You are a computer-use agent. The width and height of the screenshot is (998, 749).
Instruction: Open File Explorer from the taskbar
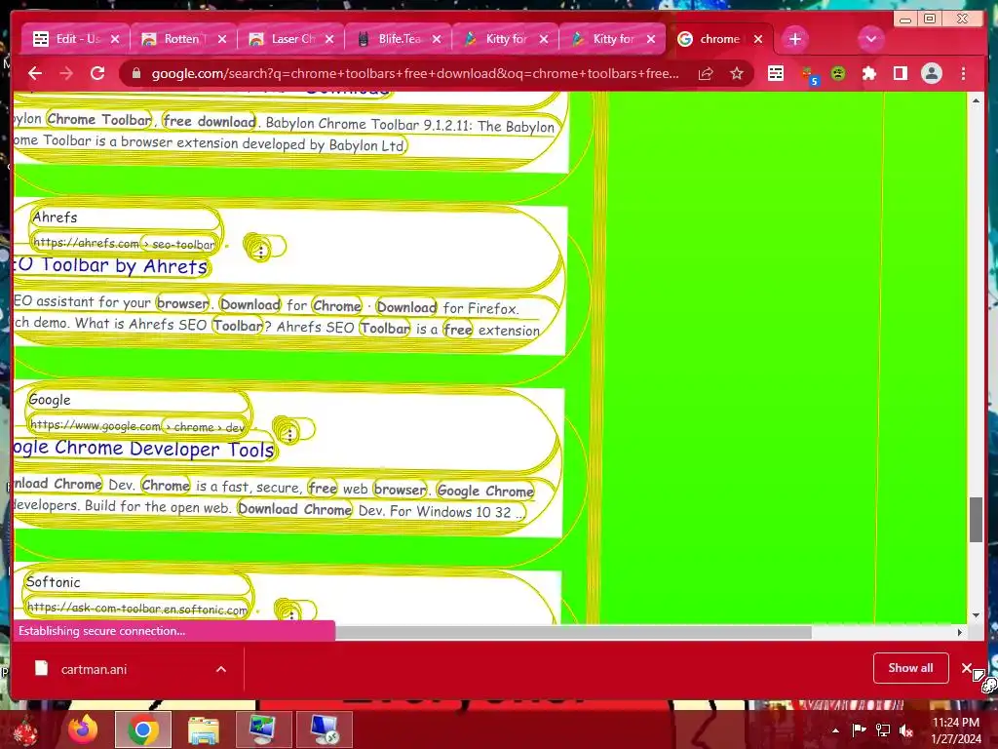point(203,729)
